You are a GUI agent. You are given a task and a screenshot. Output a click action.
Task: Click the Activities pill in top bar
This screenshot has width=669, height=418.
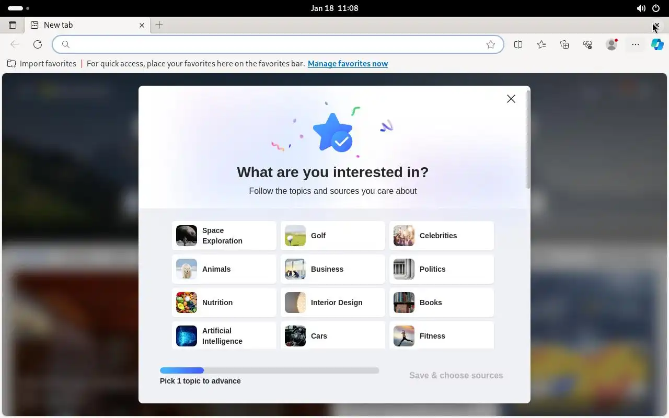pos(16,8)
